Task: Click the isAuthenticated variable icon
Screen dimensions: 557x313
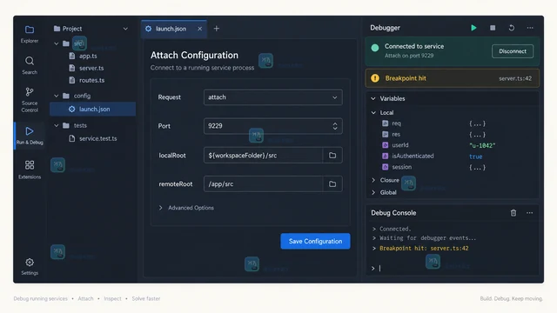Action: click(x=385, y=156)
